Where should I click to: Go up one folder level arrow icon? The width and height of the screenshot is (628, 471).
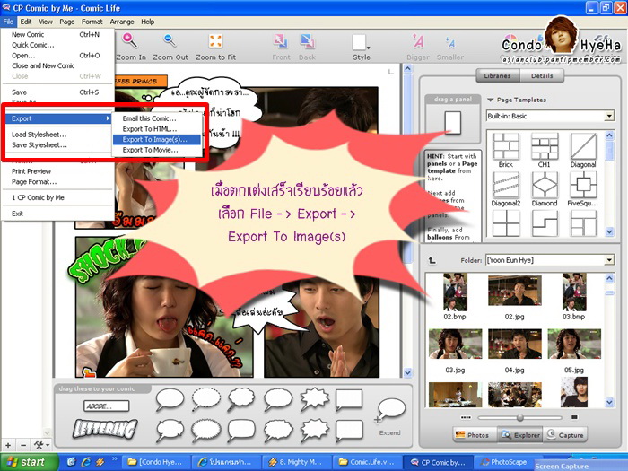click(x=432, y=260)
